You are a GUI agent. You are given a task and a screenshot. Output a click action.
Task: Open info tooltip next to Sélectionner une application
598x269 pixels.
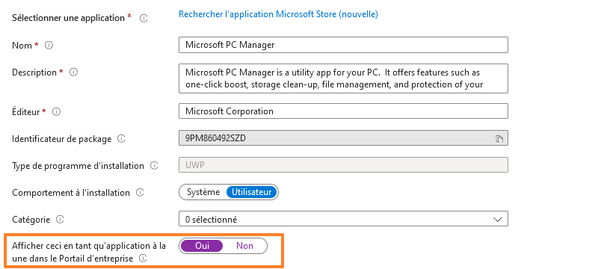[144, 18]
